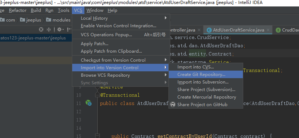Close the VCS menu from menu bar
Viewport: 299px width, 138px height.
[x=78, y=10]
